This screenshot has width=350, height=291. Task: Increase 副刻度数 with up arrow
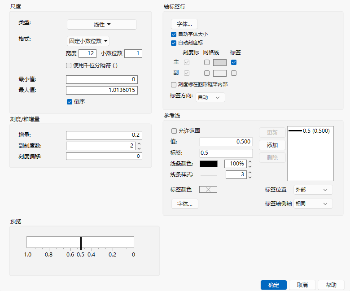(139, 144)
